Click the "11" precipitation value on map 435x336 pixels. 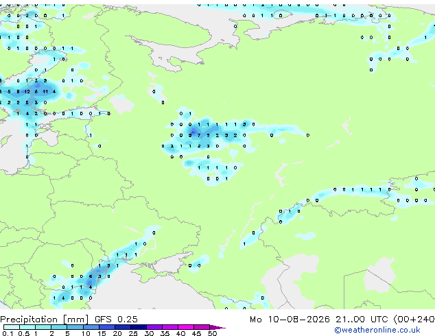point(45,91)
